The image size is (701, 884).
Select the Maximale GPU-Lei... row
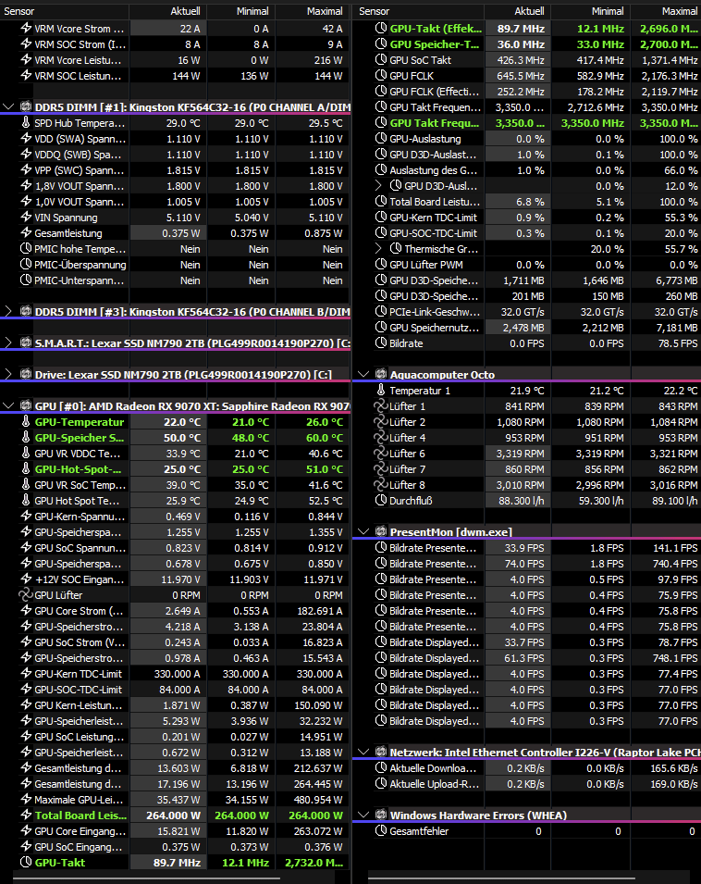[175, 800]
